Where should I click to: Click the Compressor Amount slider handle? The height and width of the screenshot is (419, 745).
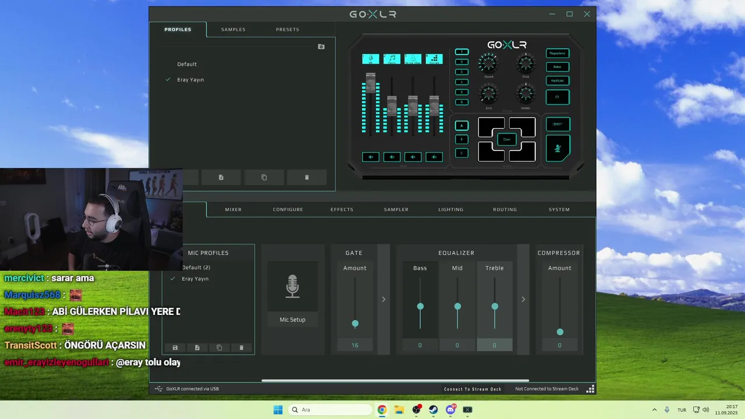(560, 332)
